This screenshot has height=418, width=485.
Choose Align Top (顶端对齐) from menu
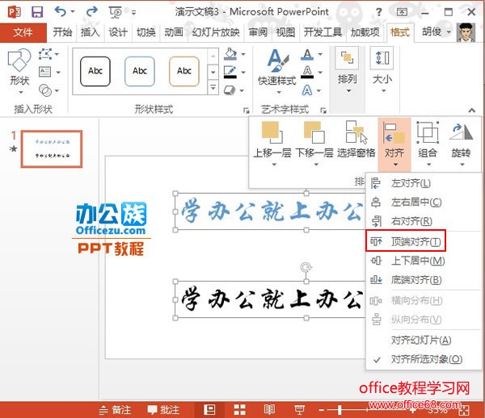pos(406,241)
